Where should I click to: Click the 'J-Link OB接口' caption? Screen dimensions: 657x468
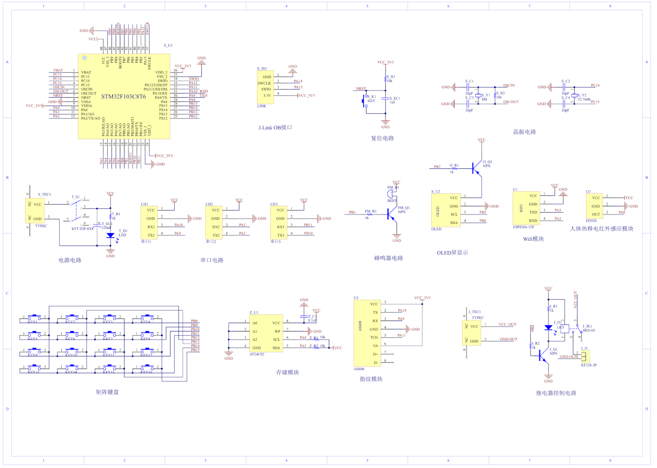click(275, 127)
